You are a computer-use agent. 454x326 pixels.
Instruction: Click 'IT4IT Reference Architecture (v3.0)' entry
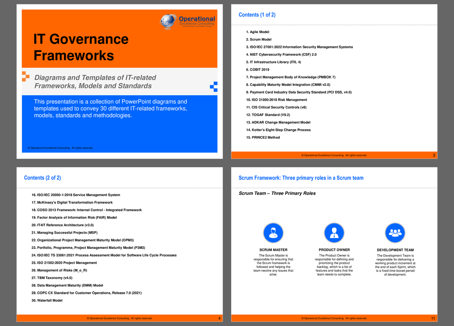click(x=63, y=225)
